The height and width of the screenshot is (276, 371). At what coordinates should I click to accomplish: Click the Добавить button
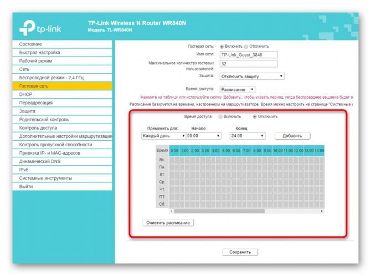tap(292, 136)
